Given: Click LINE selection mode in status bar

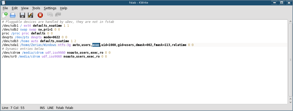Looking at the screenshot, I should pos(51,108).
